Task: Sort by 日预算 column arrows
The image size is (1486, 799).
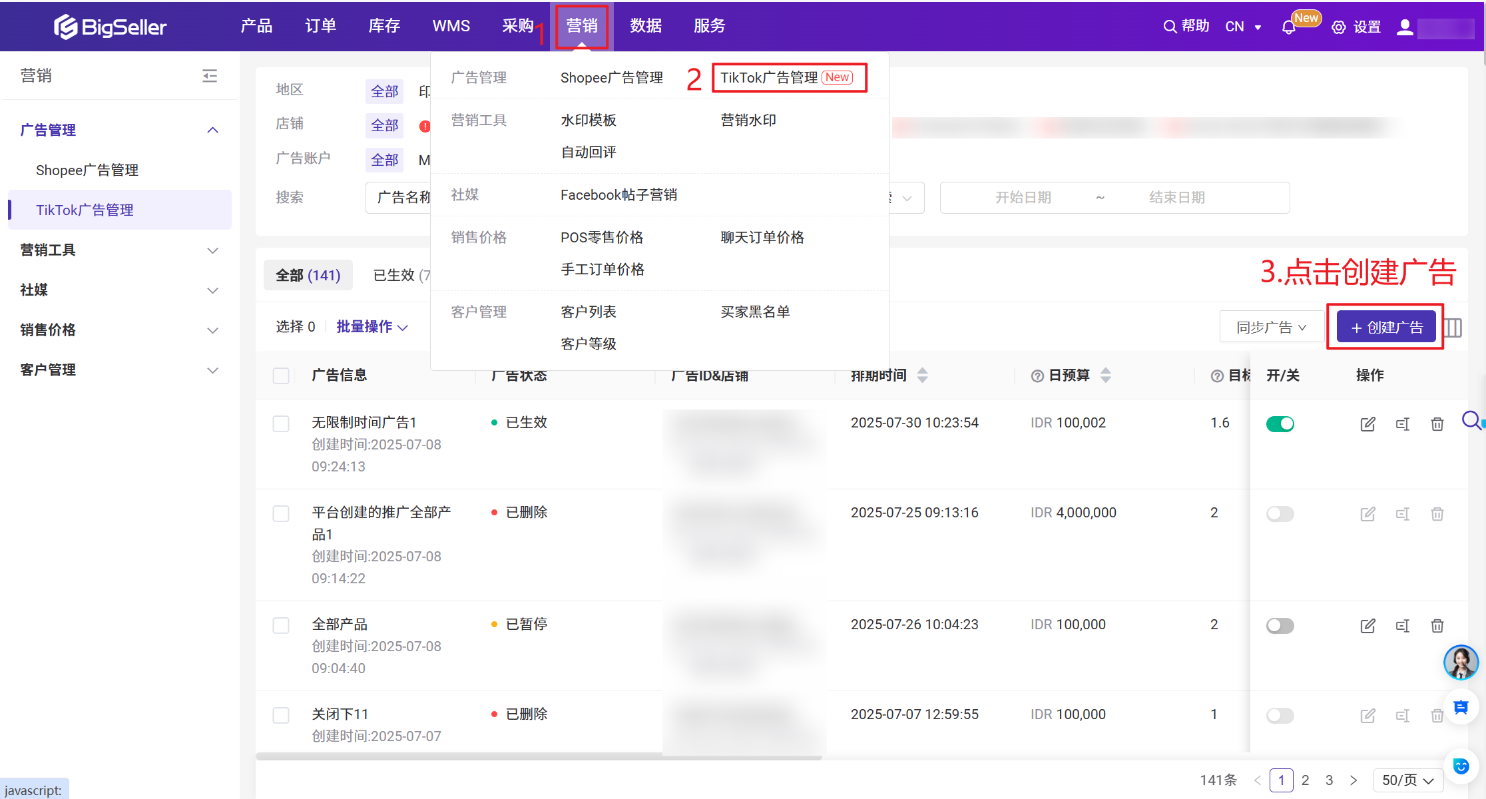Action: tap(1105, 375)
